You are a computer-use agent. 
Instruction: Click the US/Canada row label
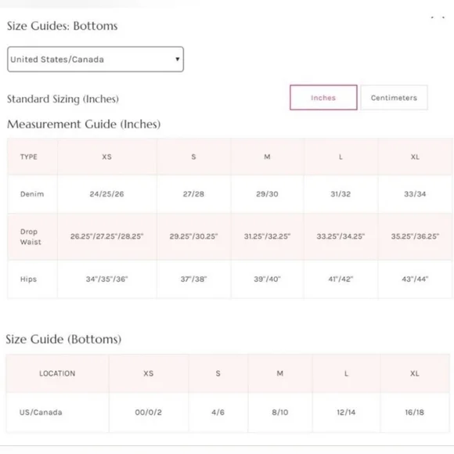point(41,412)
